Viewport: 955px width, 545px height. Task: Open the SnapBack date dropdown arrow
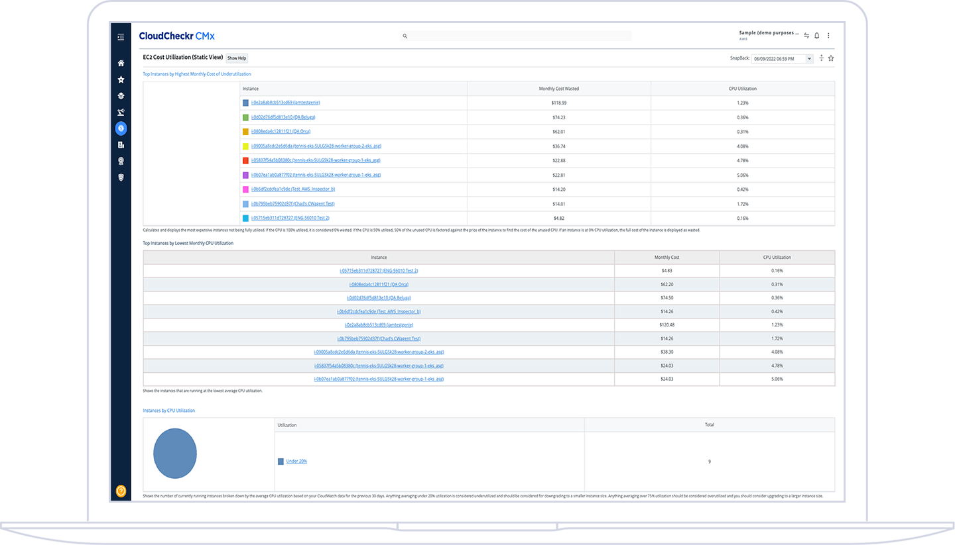[x=809, y=58]
